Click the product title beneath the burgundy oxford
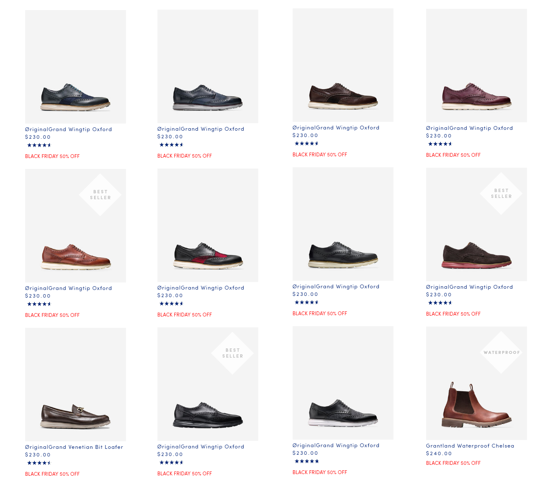553x477 pixels. coord(469,128)
